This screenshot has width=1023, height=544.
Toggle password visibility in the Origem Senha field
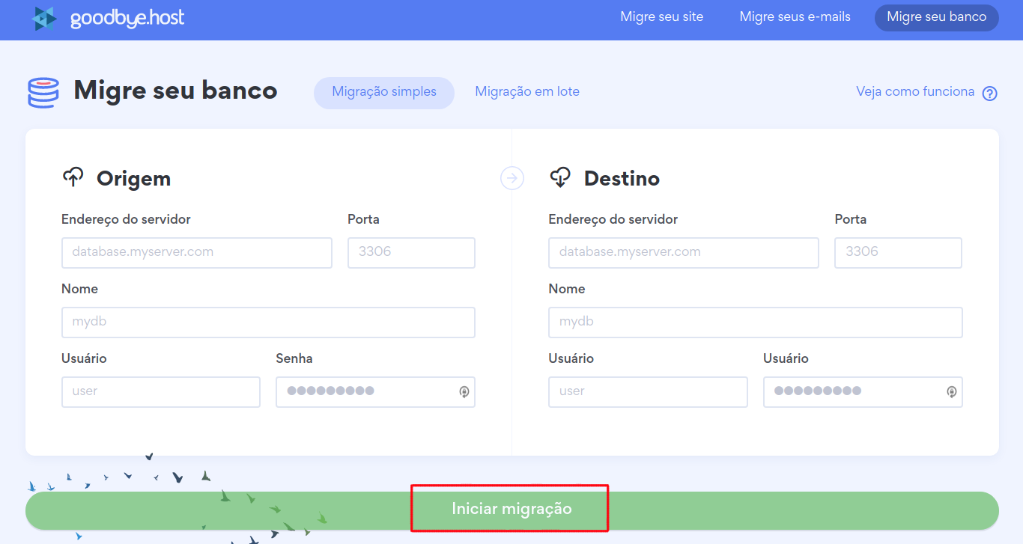pyautogui.click(x=464, y=391)
